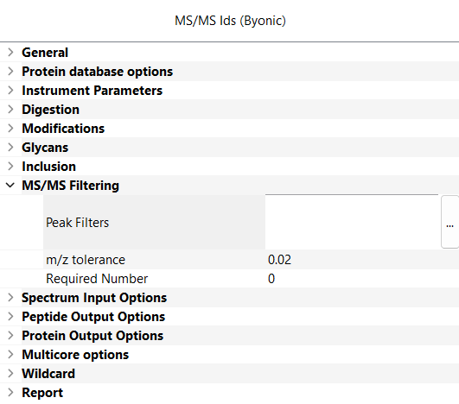The height and width of the screenshot is (404, 459).
Task: Expand the Peptide Output Options section
Action: (10, 317)
